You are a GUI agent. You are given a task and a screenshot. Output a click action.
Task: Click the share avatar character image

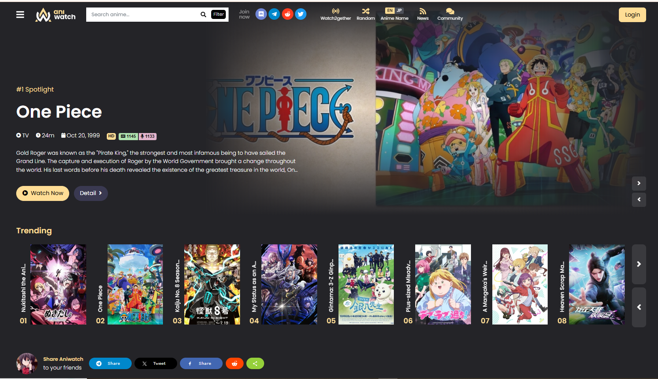click(x=27, y=364)
